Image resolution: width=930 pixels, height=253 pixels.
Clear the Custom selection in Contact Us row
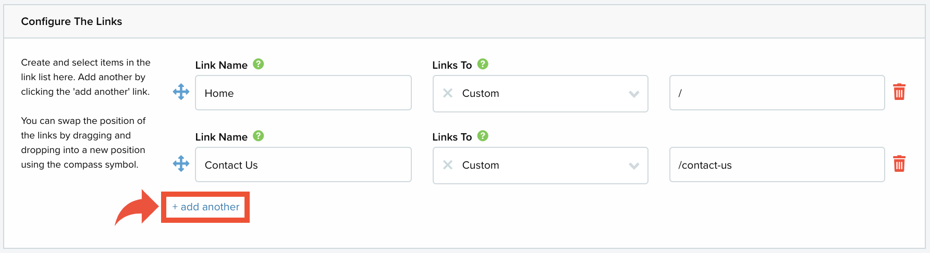point(447,165)
